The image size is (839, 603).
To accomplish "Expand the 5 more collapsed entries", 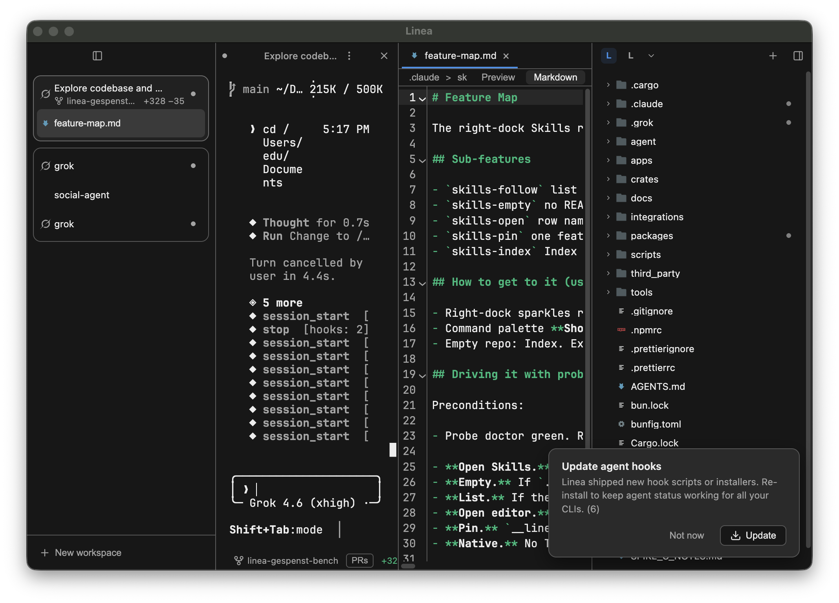I will (276, 303).
